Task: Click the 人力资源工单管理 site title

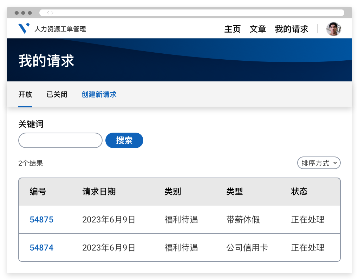Action: (60, 29)
